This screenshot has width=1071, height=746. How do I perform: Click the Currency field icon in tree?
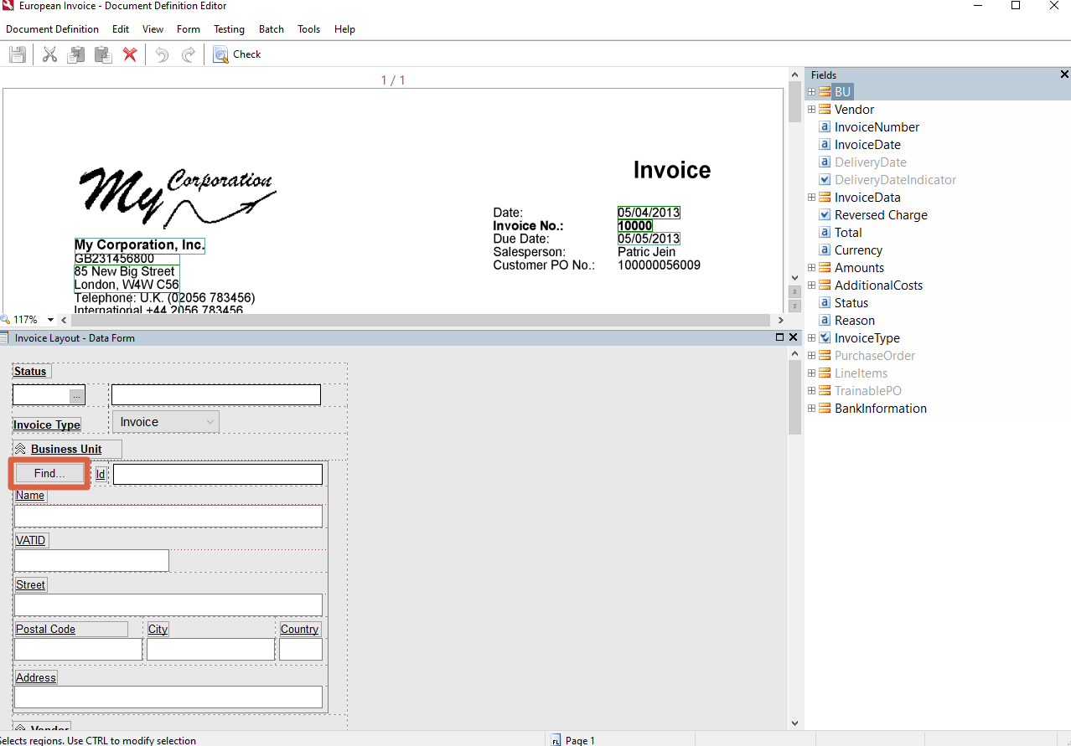825,250
